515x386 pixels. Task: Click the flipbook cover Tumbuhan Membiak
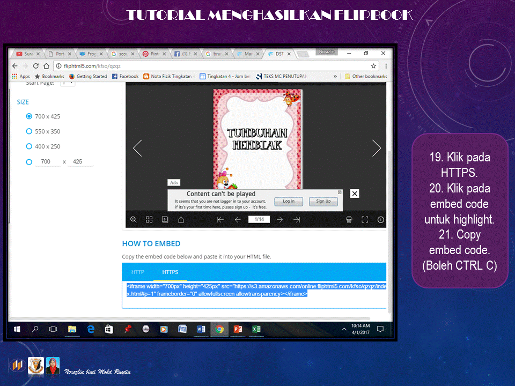coord(257,139)
